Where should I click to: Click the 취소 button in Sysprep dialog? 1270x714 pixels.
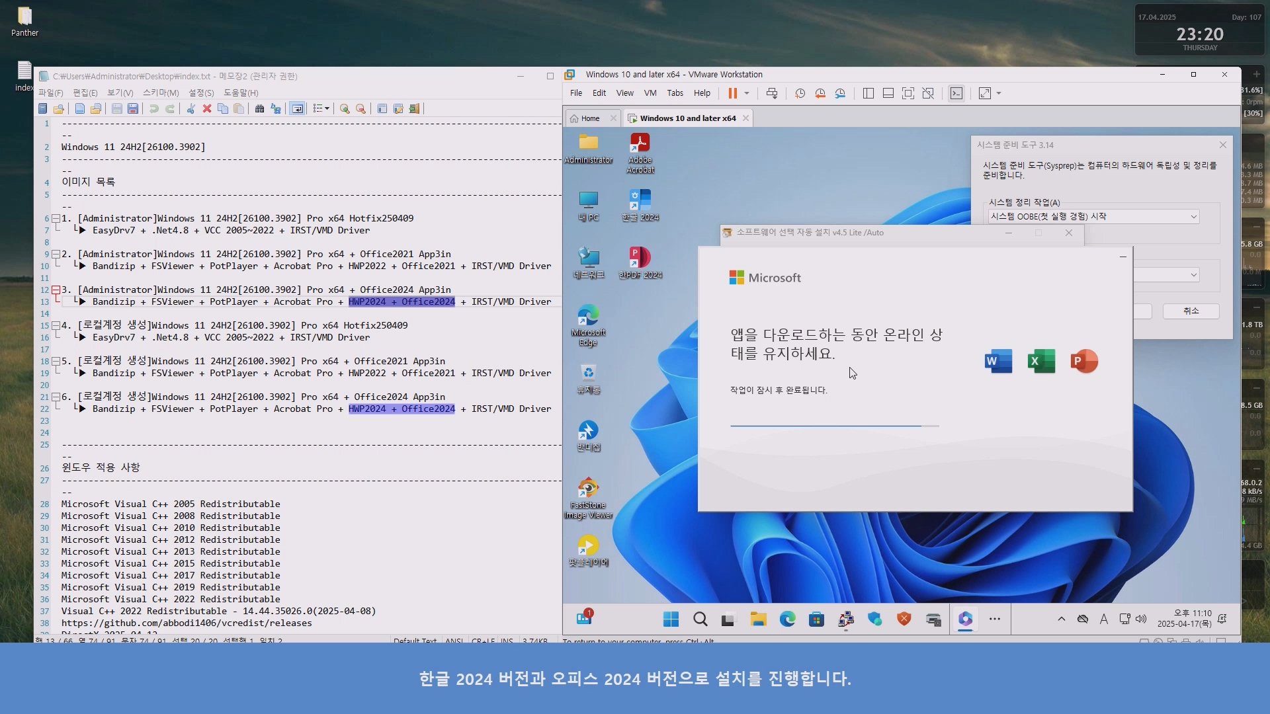[x=1191, y=311]
